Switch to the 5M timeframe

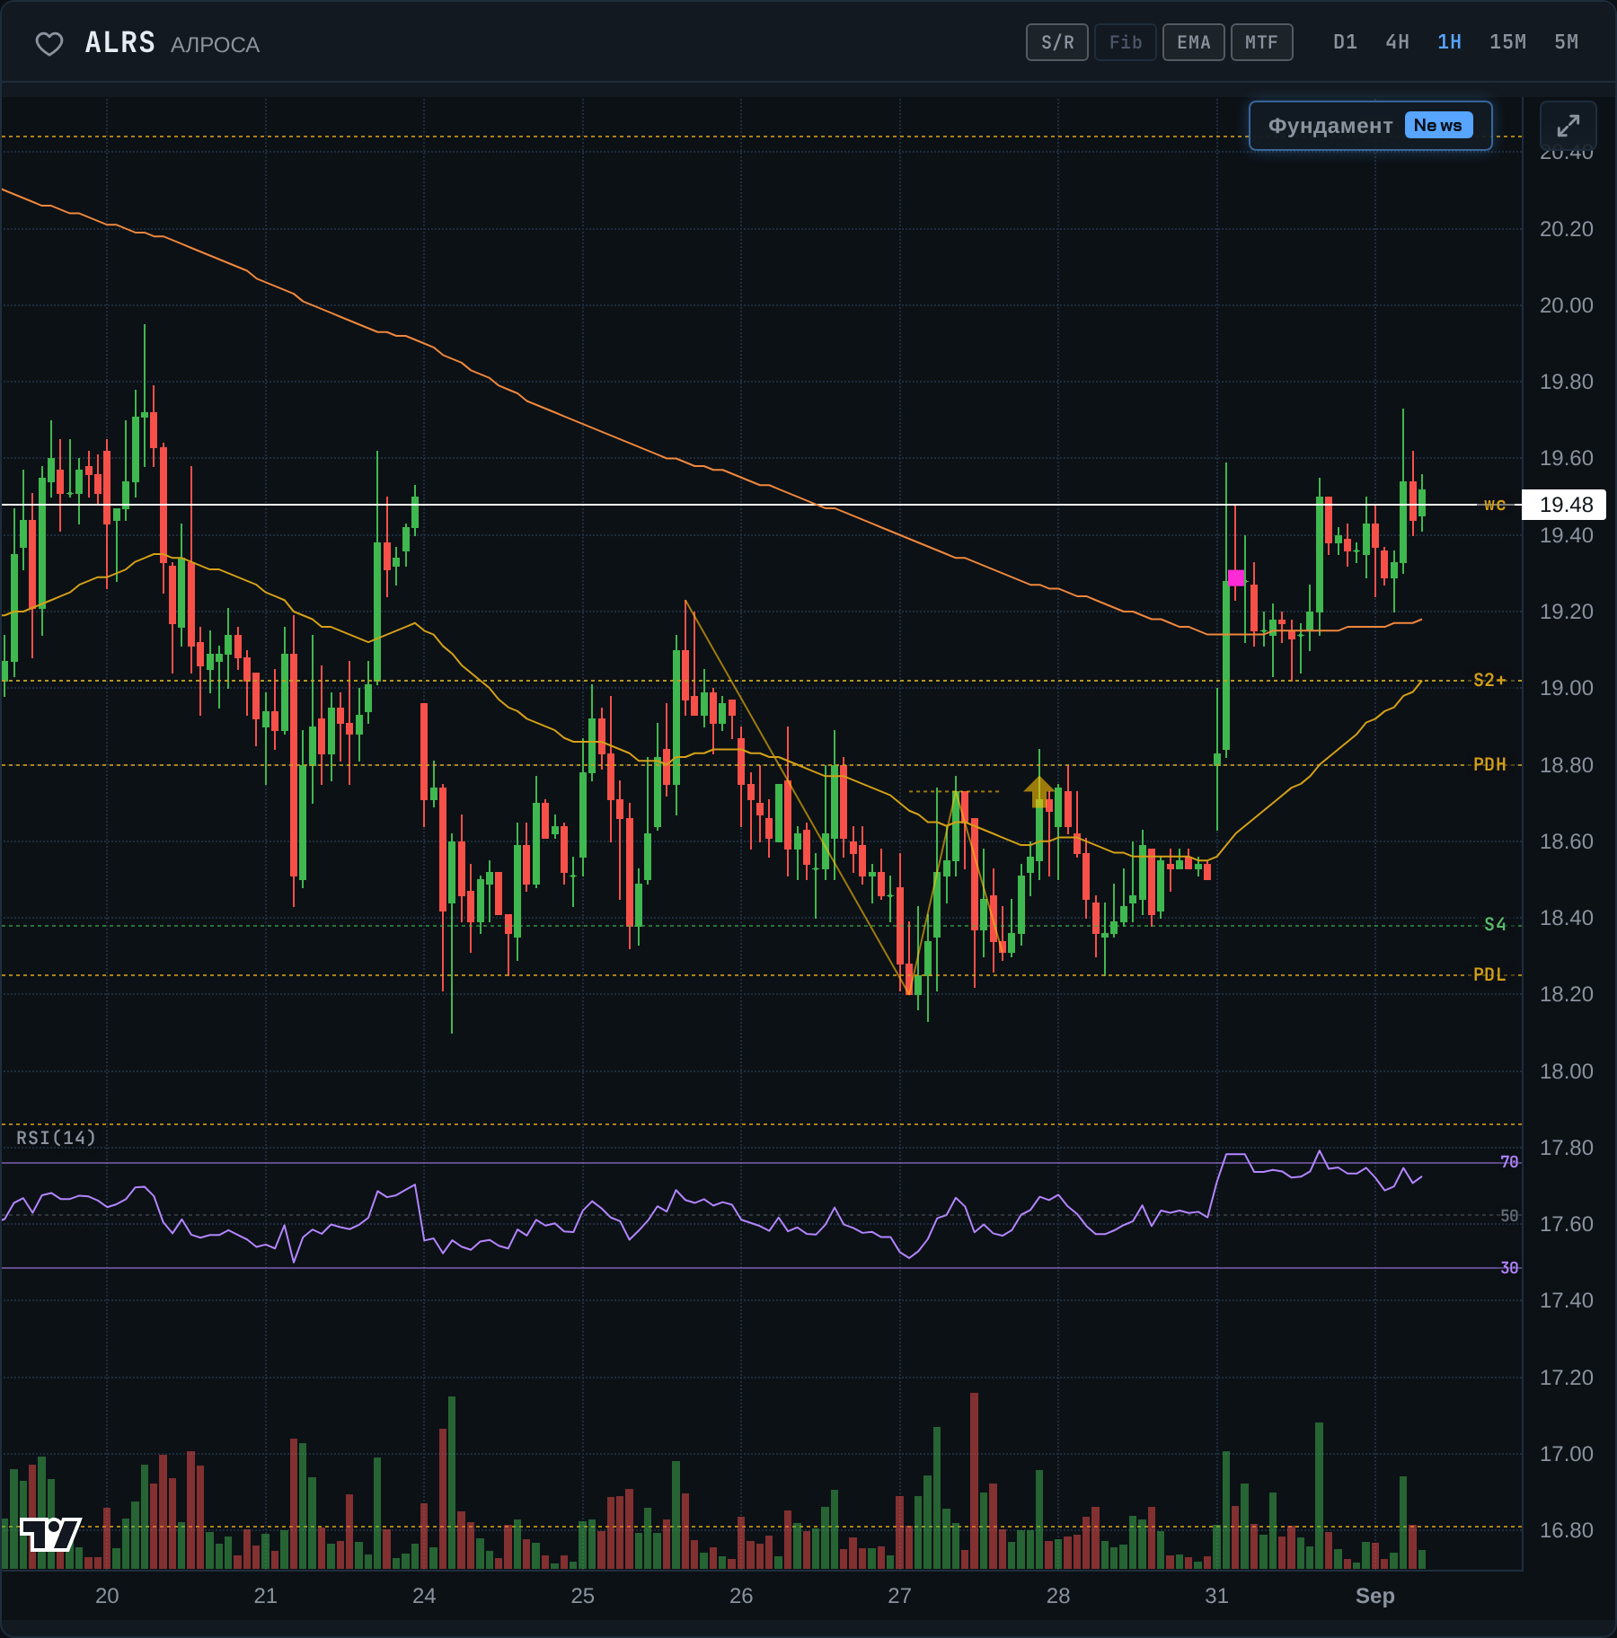[x=1566, y=42]
